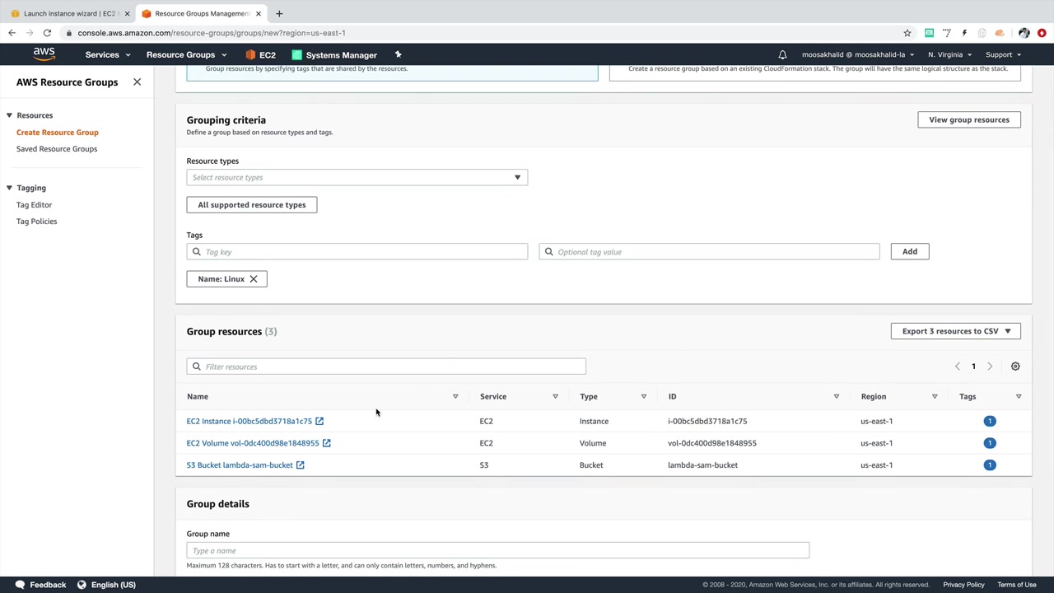Open the account menu moosakhalid
The width and height of the screenshot is (1054, 593).
tap(858, 55)
